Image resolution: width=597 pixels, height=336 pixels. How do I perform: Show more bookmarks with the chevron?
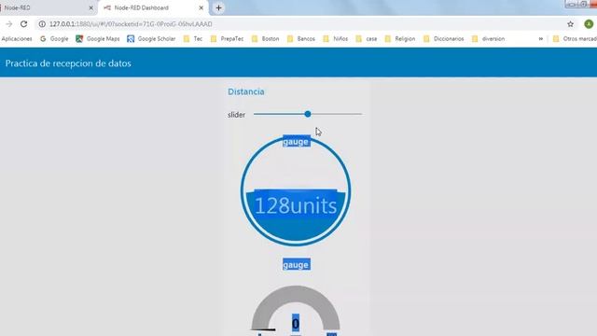pyautogui.click(x=541, y=39)
